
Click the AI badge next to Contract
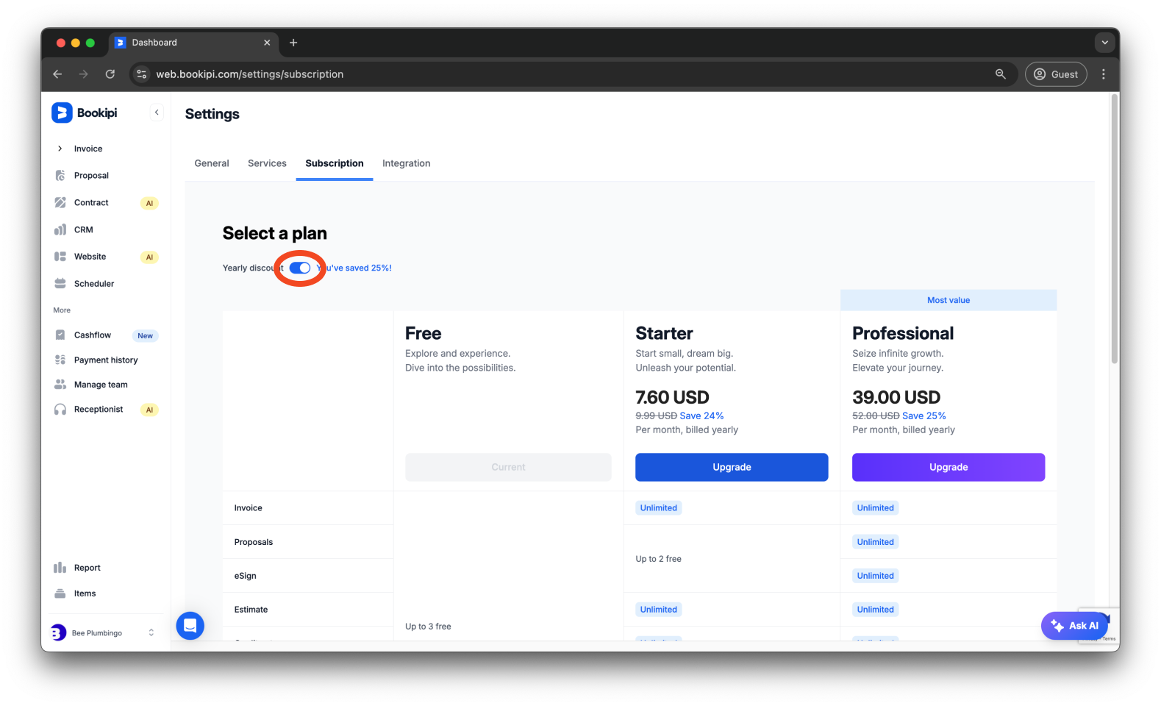tap(149, 204)
